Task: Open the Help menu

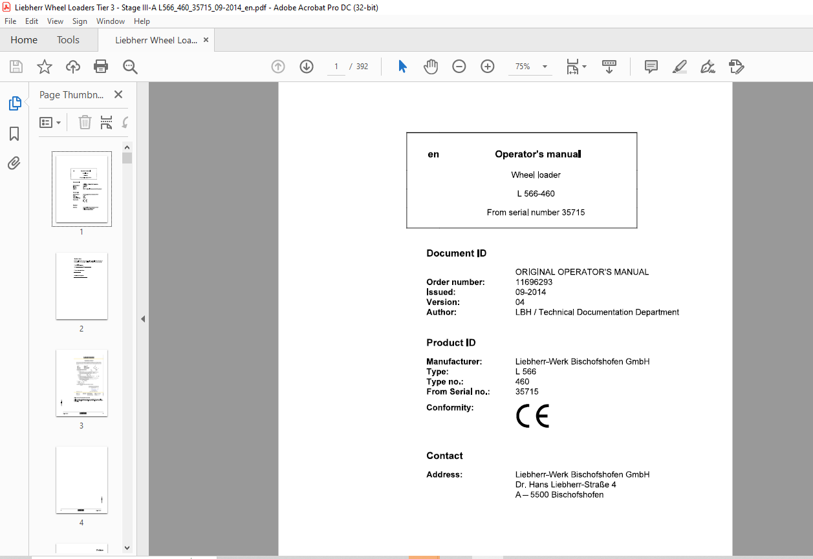Action: [142, 21]
